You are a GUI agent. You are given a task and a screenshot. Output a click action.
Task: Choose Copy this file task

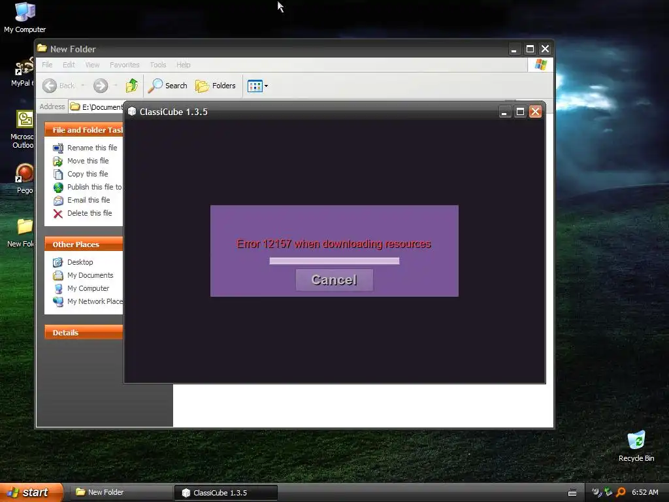click(x=88, y=174)
